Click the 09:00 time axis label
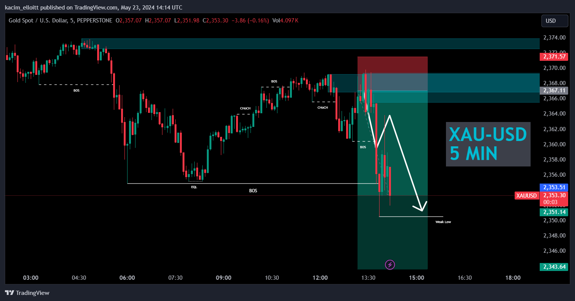Image resolution: width=575 pixels, height=301 pixels. click(224, 278)
